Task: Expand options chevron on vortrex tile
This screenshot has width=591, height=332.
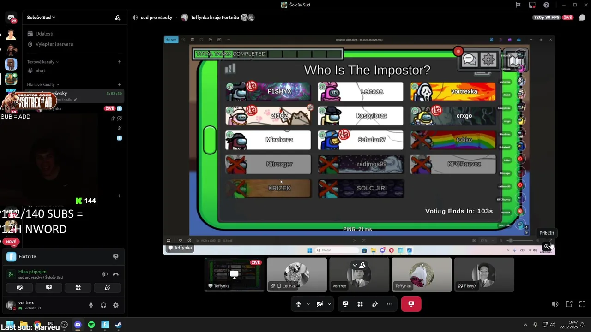Action: 355,265
